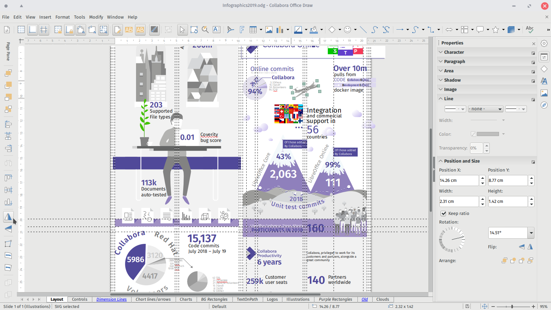Click the zoom slider in status bar
The height and width of the screenshot is (310, 551).
click(512, 307)
